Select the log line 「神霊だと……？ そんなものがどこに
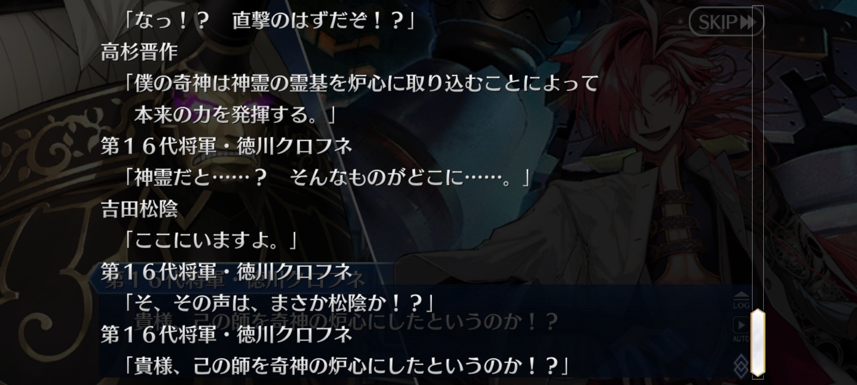 coord(327,178)
